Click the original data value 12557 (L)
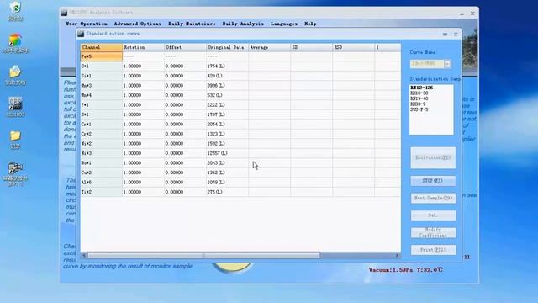 [217, 153]
